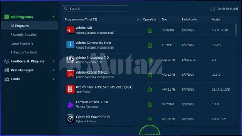Click size value 132.22 MB

tap(168, 60)
